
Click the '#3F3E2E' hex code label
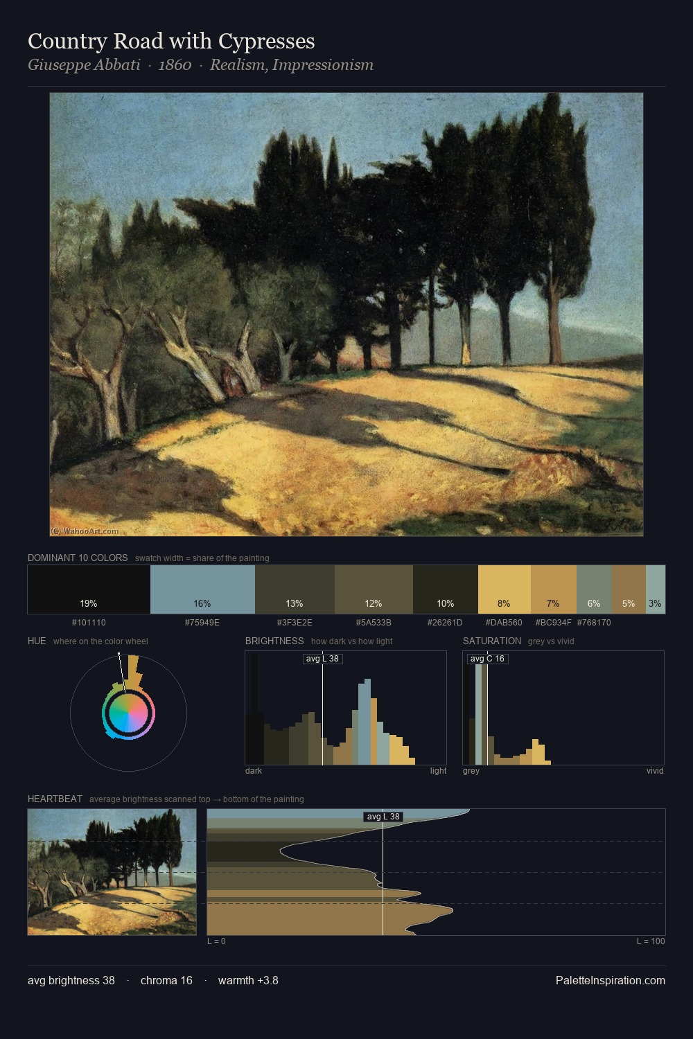pyautogui.click(x=295, y=623)
